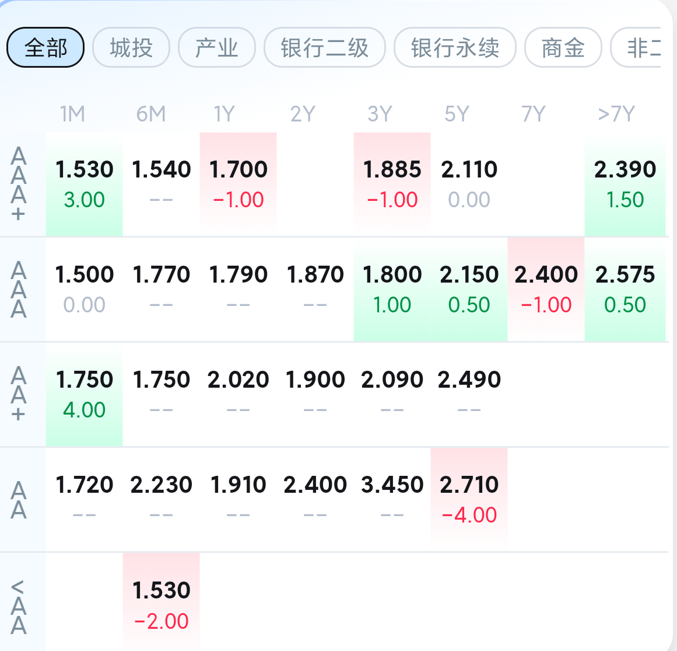Select the AA rating row label

tap(19, 500)
